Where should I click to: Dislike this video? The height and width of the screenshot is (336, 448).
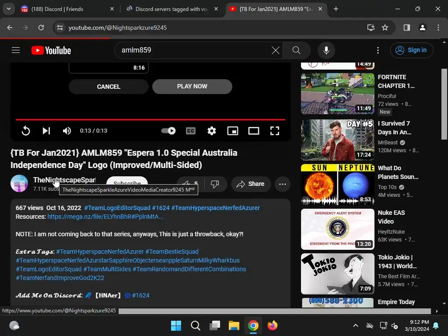point(215,184)
